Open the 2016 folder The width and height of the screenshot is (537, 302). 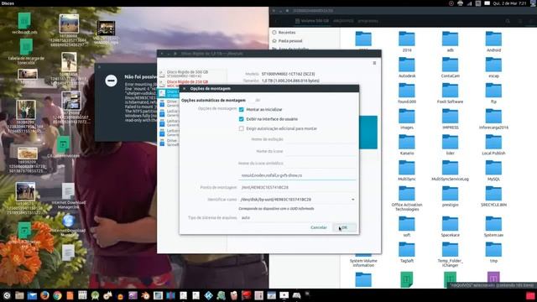[407, 41]
